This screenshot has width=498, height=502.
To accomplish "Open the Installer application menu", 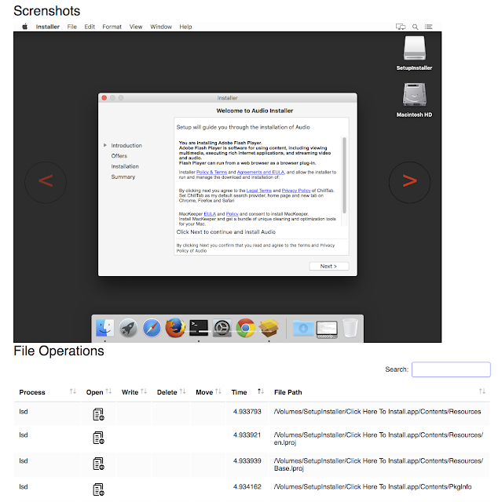I will tap(47, 27).
